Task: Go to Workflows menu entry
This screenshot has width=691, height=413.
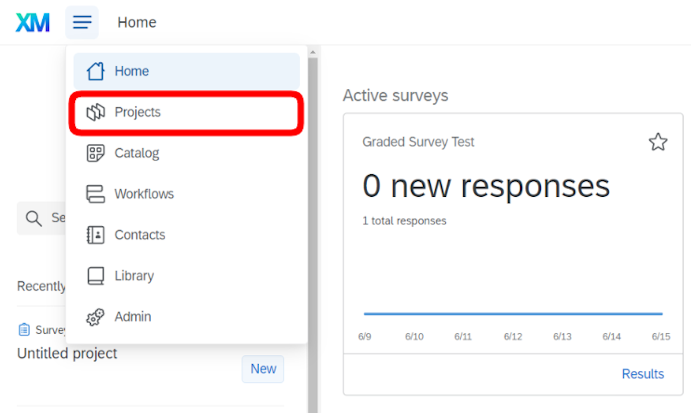Action: click(144, 194)
